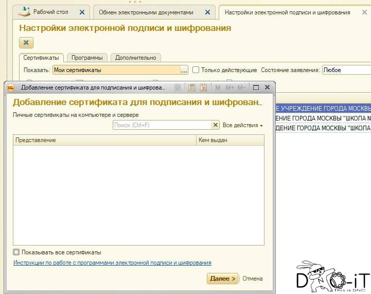Switch to the Дополнительно tab
Image resolution: width=371 pixels, height=294 pixels.
point(135,58)
